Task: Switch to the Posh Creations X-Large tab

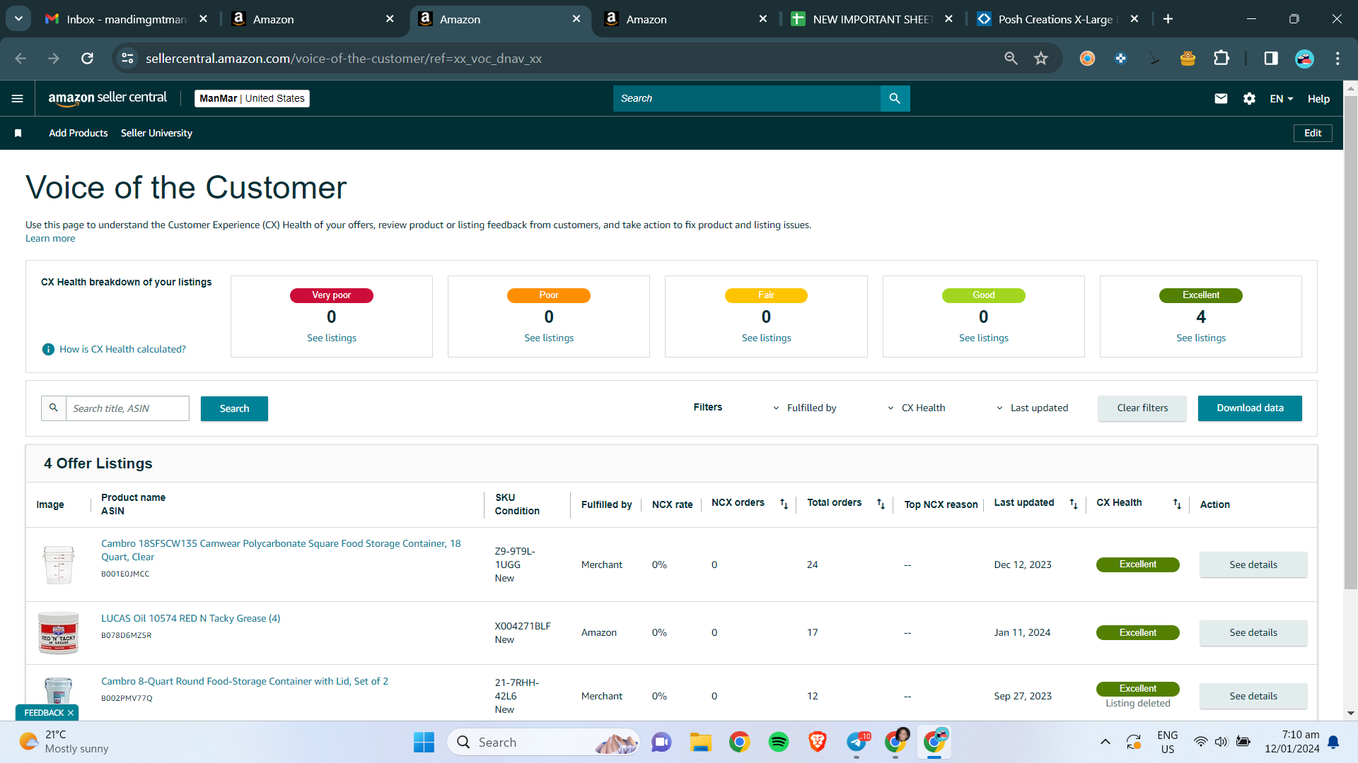Action: (1057, 19)
